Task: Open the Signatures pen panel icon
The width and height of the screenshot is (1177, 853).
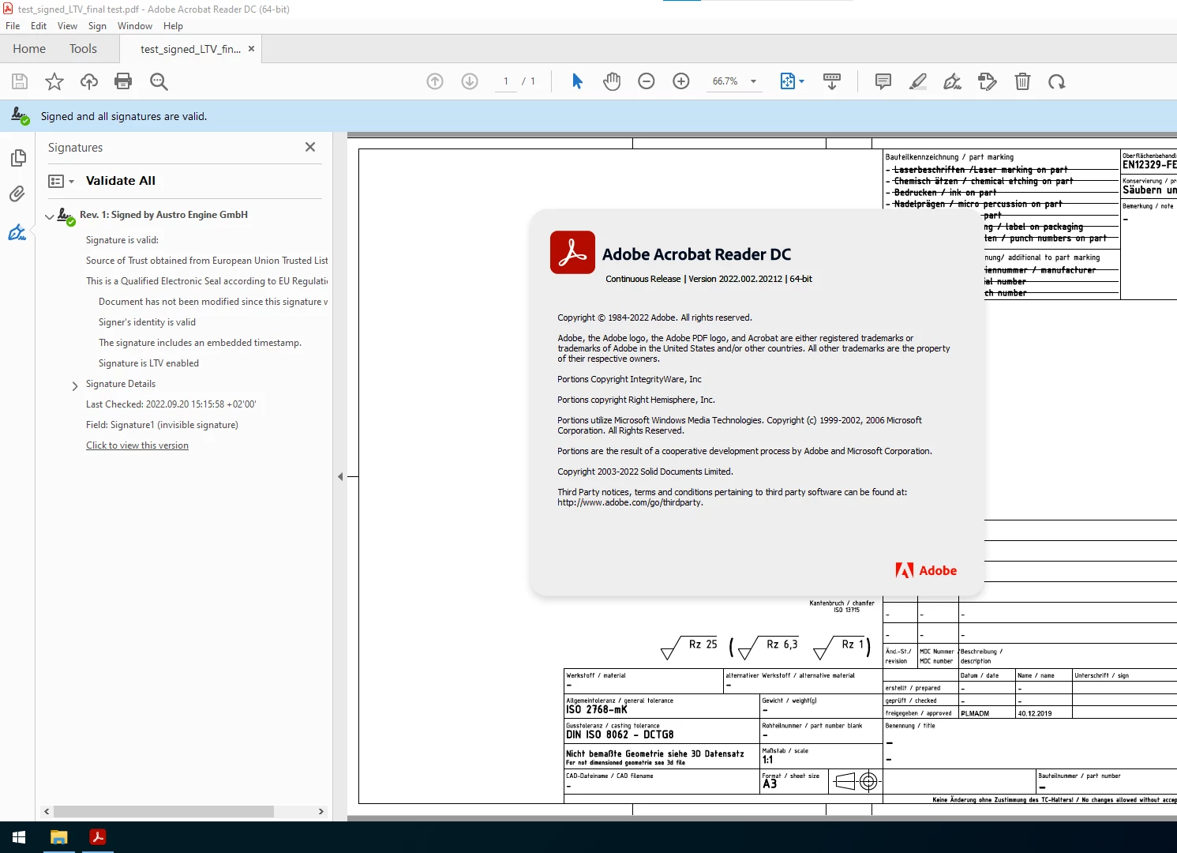Action: point(17,232)
